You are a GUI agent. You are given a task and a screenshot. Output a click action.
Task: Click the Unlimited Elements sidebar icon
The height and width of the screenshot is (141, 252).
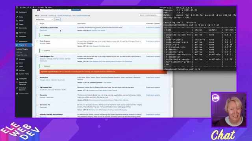coord(17,88)
